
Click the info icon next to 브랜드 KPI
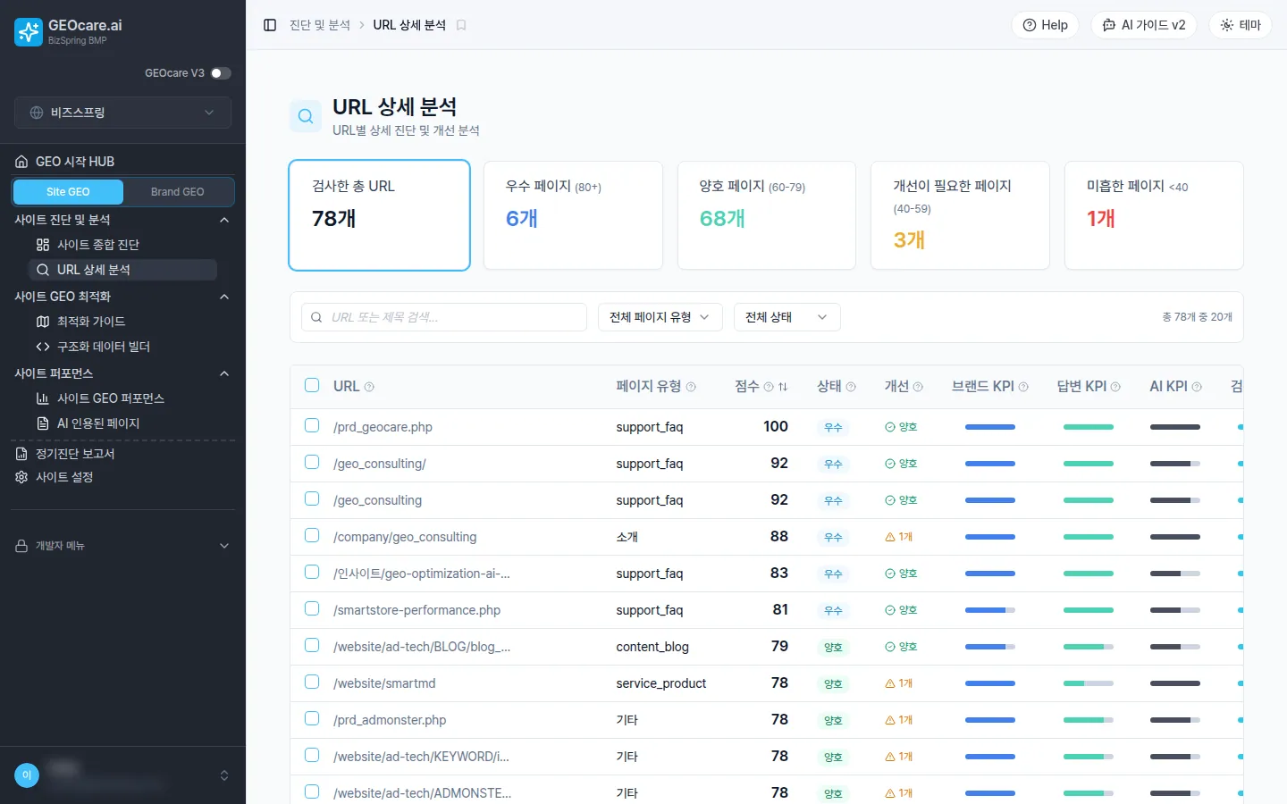[x=1023, y=387]
